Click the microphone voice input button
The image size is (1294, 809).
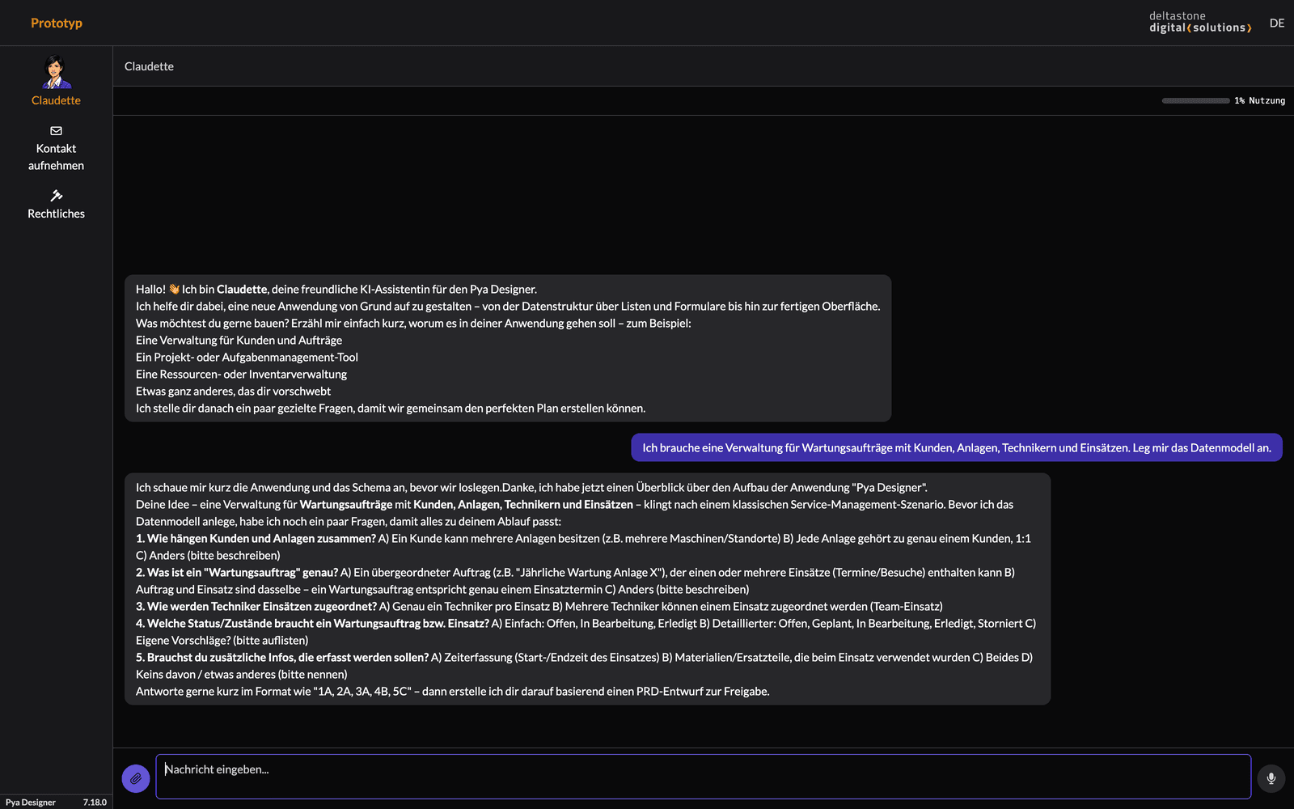point(1271,778)
